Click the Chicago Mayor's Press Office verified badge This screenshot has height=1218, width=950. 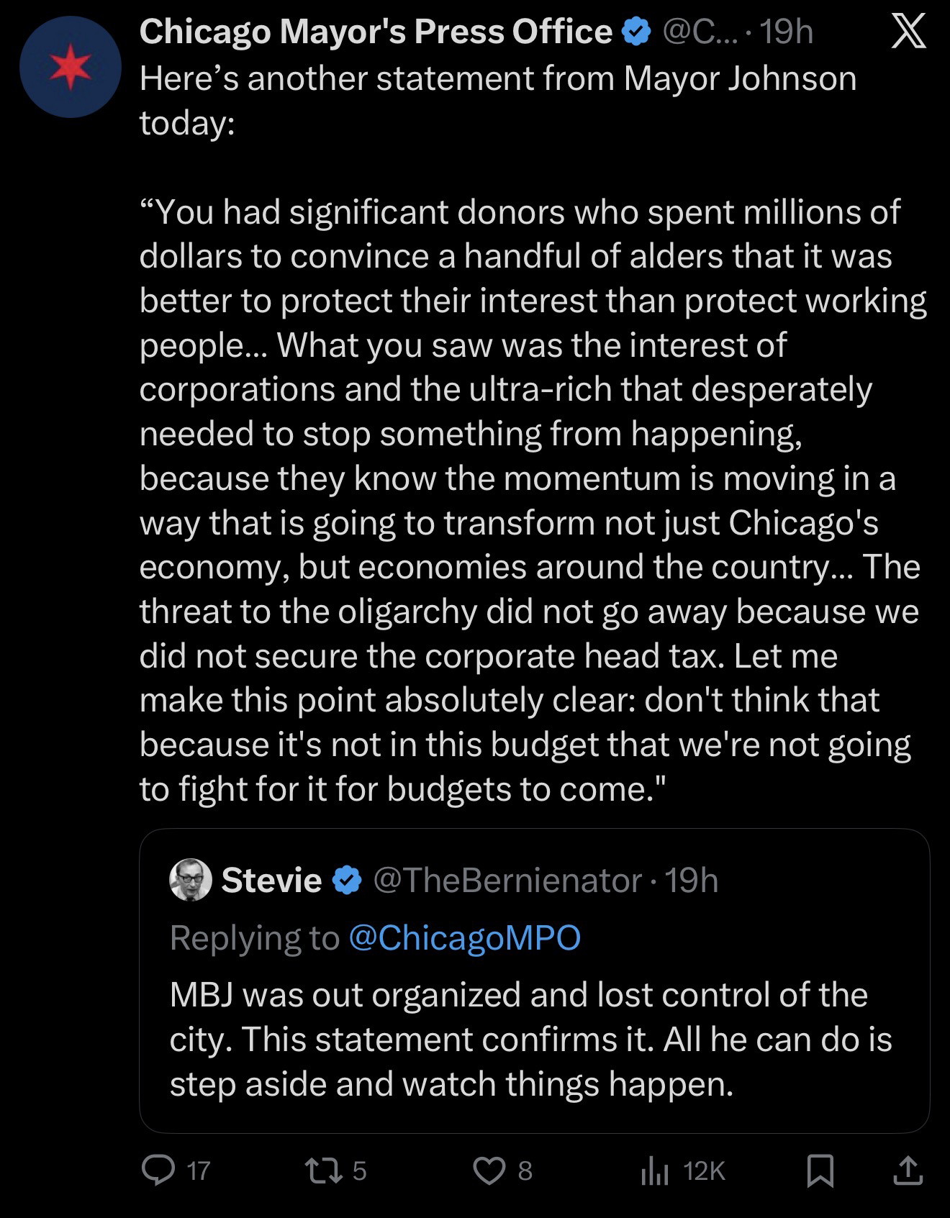635,32
